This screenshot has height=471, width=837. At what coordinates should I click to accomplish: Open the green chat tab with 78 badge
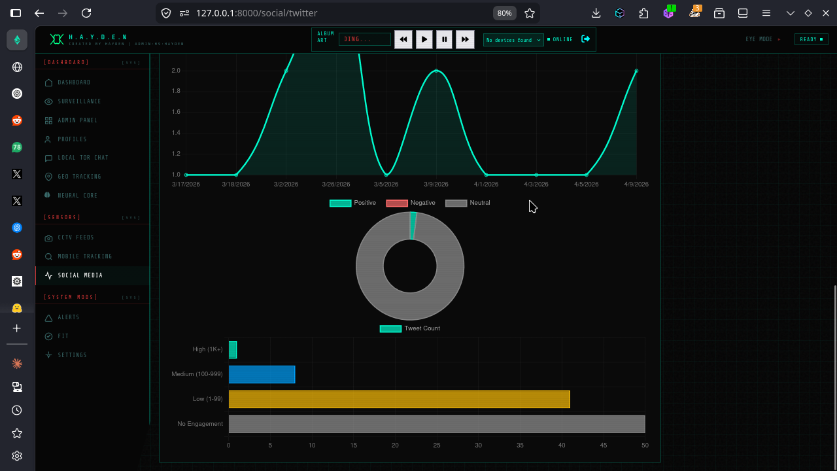tap(17, 147)
